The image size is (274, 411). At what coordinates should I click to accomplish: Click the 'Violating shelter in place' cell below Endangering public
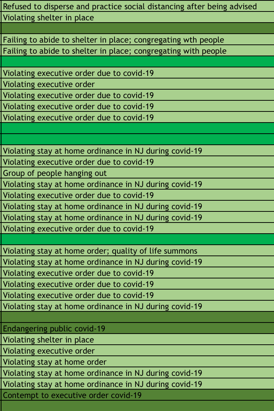(x=137, y=340)
